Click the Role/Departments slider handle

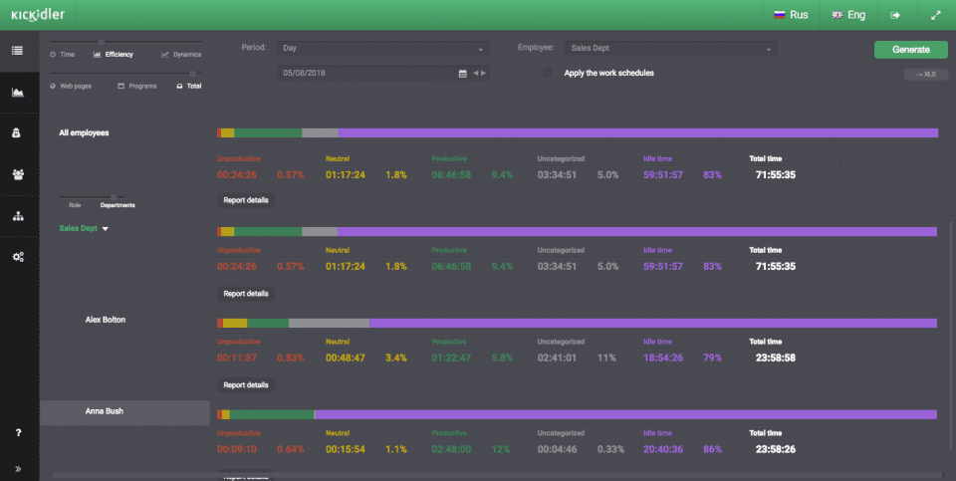114,197
